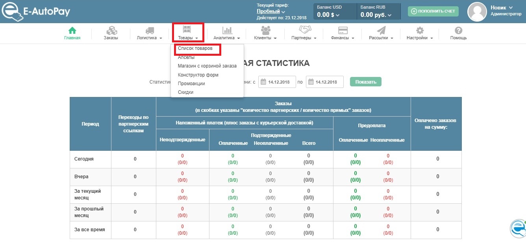The height and width of the screenshot is (243, 526).
Task: Click the end date field after 'по'
Action: pyautogui.click(x=324, y=82)
